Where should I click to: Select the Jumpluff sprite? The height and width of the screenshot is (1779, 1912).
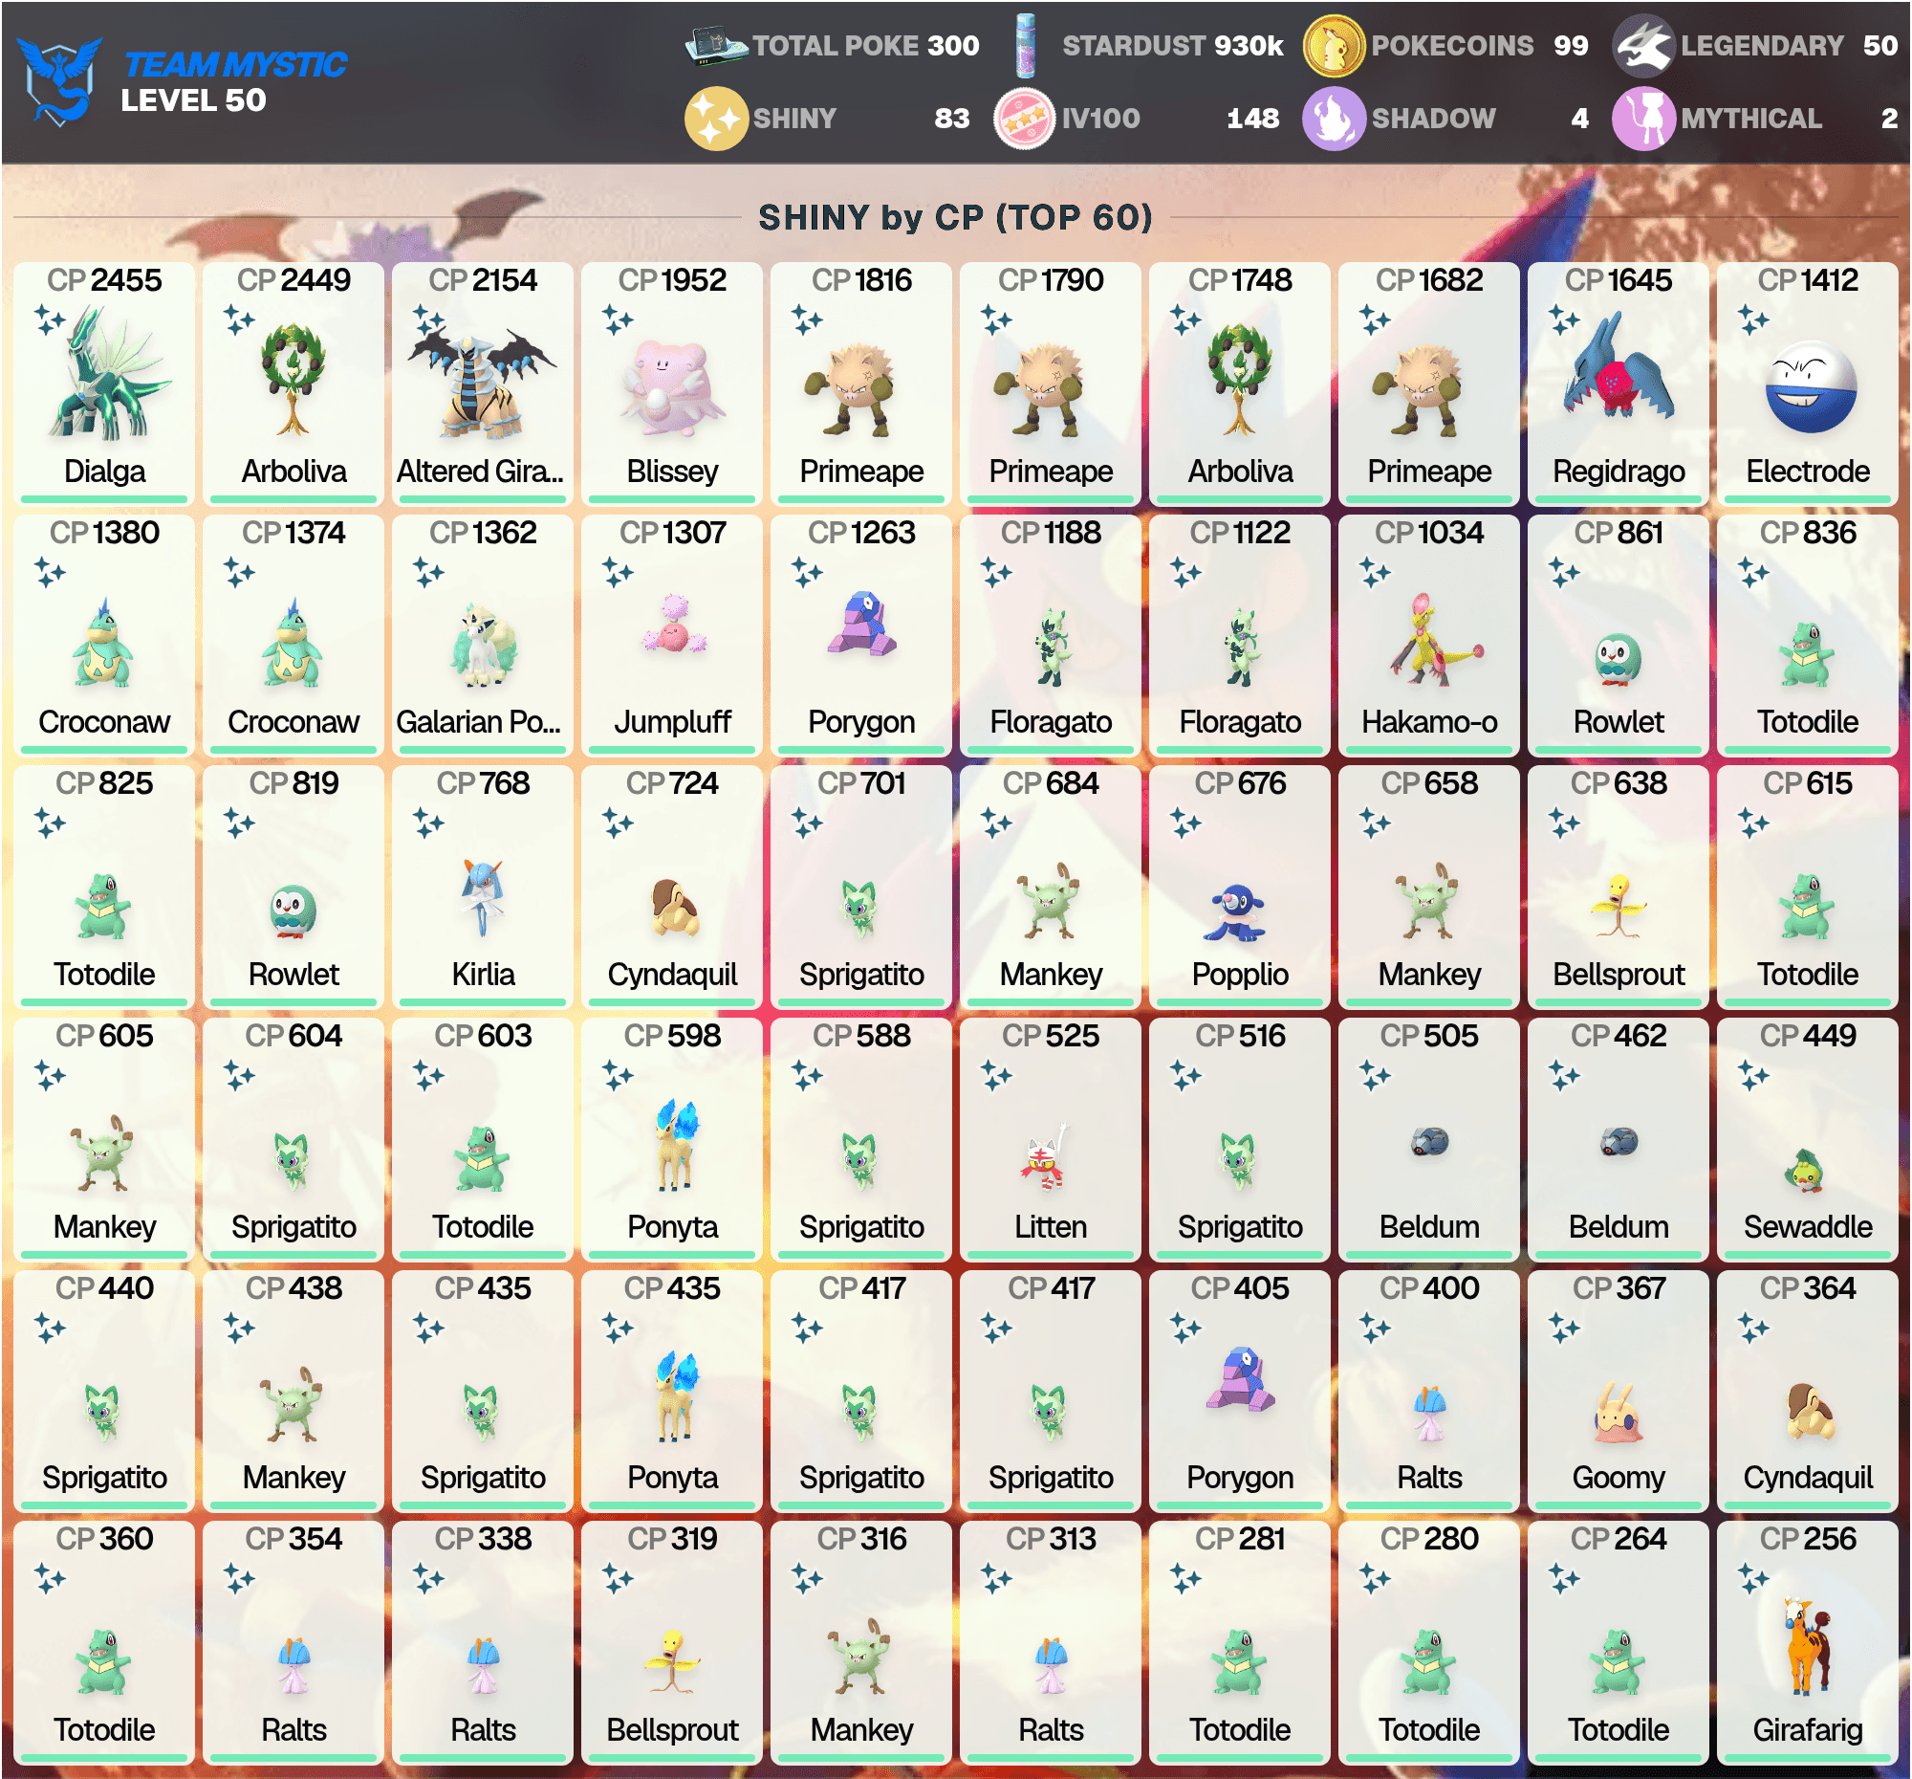coord(673,626)
